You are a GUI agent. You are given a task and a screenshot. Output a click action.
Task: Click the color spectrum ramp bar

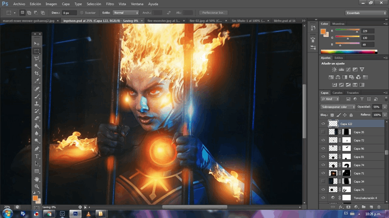coord(349,52)
